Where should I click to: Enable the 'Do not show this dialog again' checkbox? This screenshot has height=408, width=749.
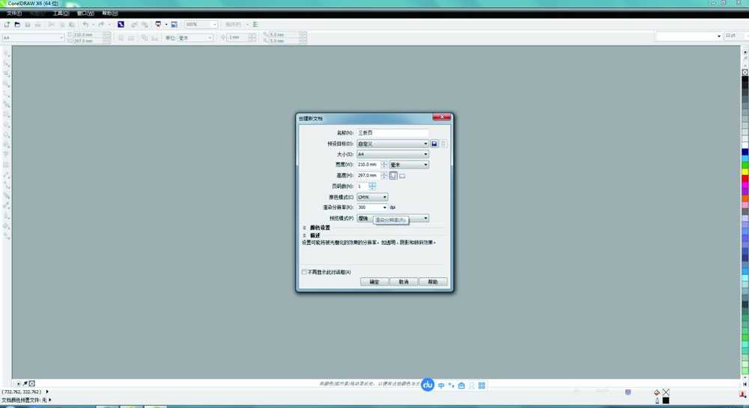[x=304, y=272]
